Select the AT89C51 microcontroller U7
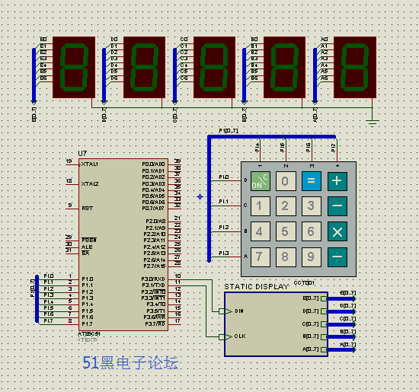 123,244
